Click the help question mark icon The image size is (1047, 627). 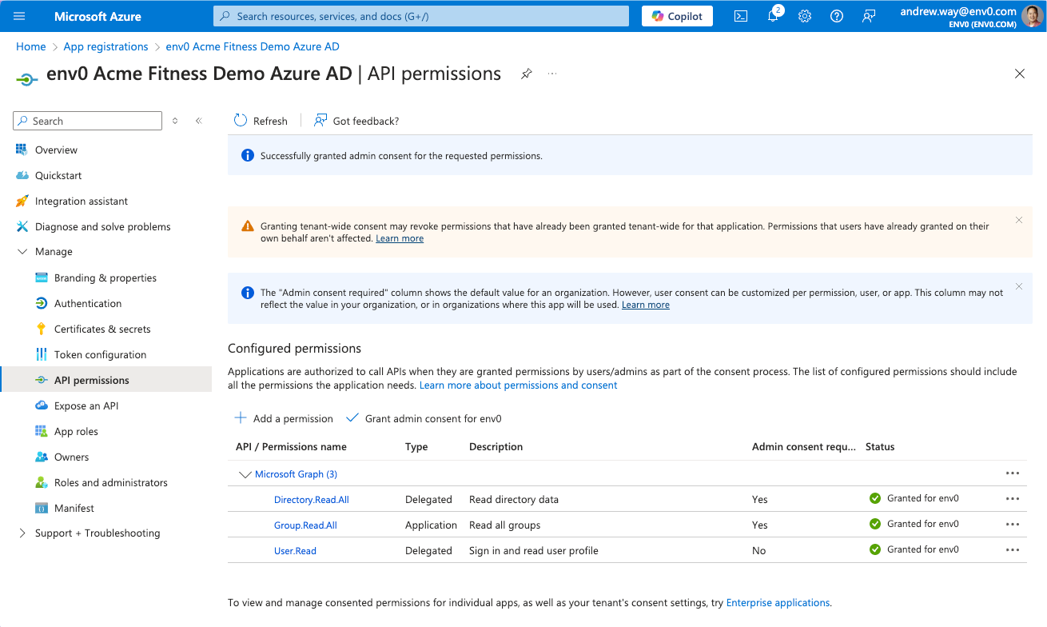[x=837, y=16]
